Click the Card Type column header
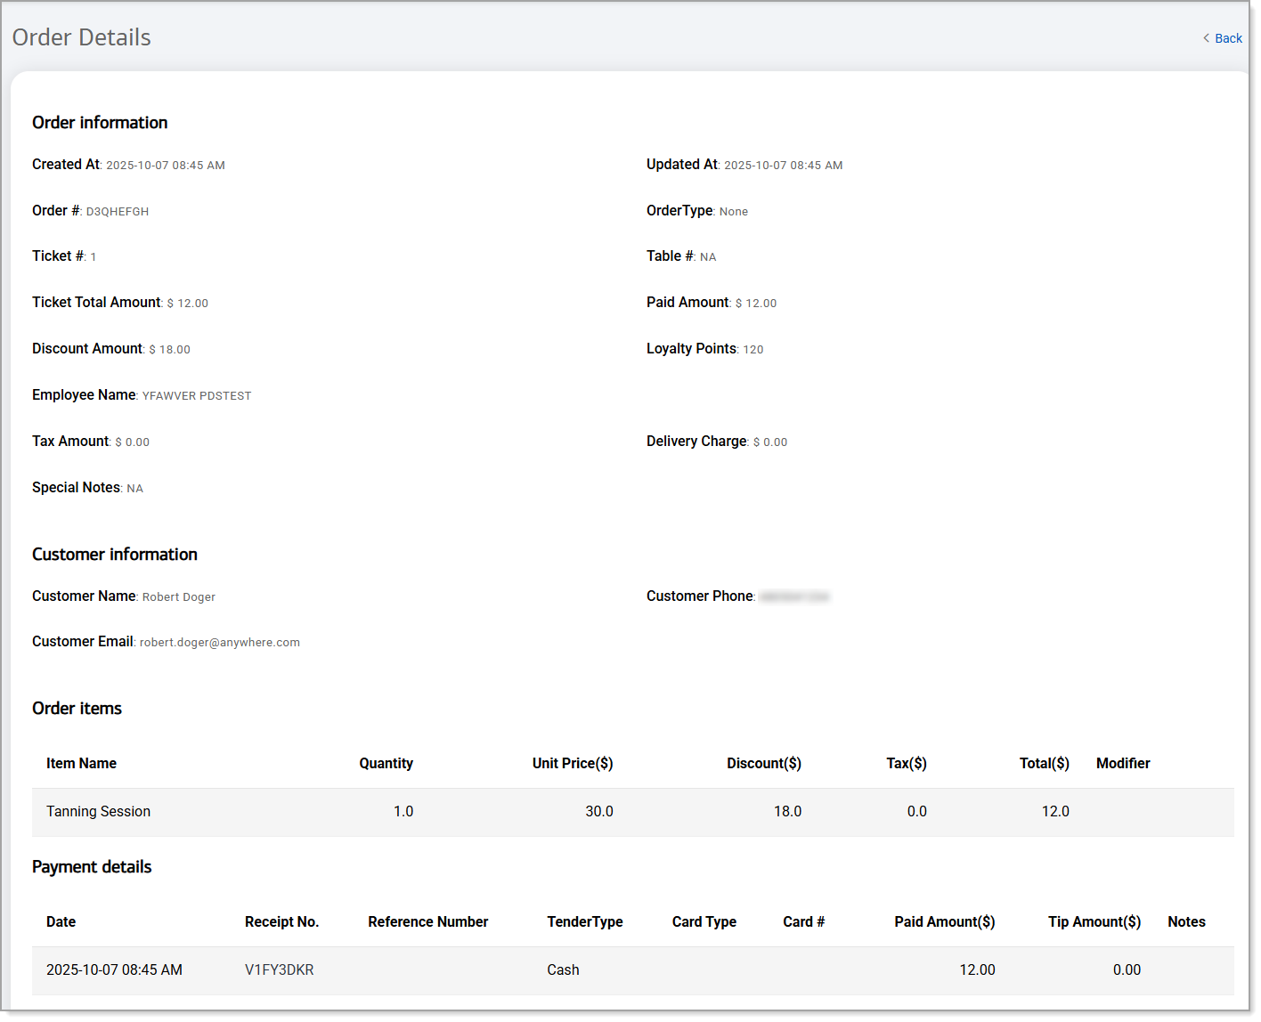Image resolution: width=1261 pixels, height=1022 pixels. click(704, 921)
